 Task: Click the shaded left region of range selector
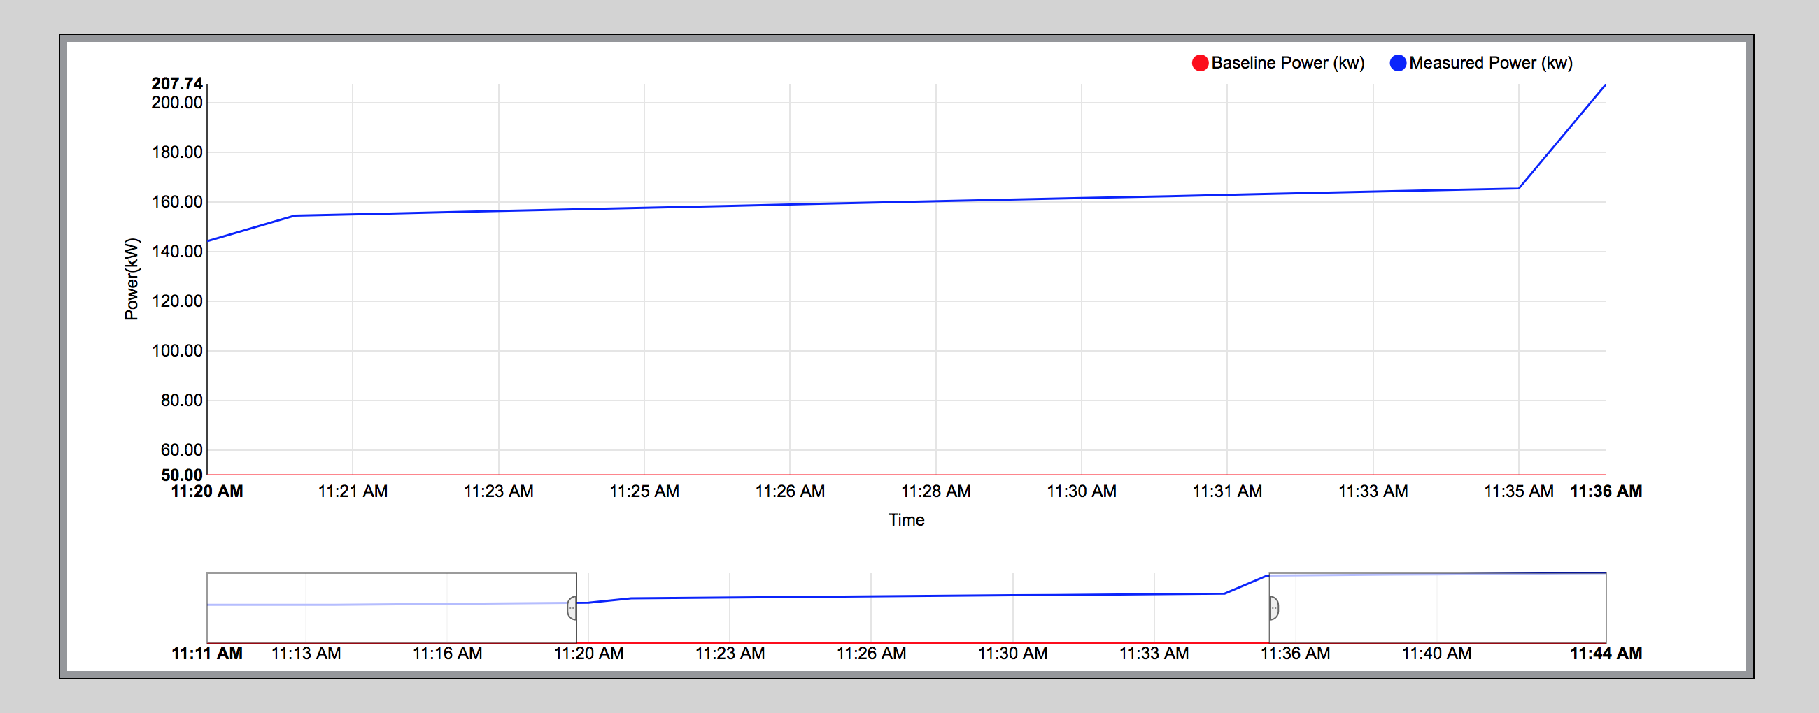391,608
